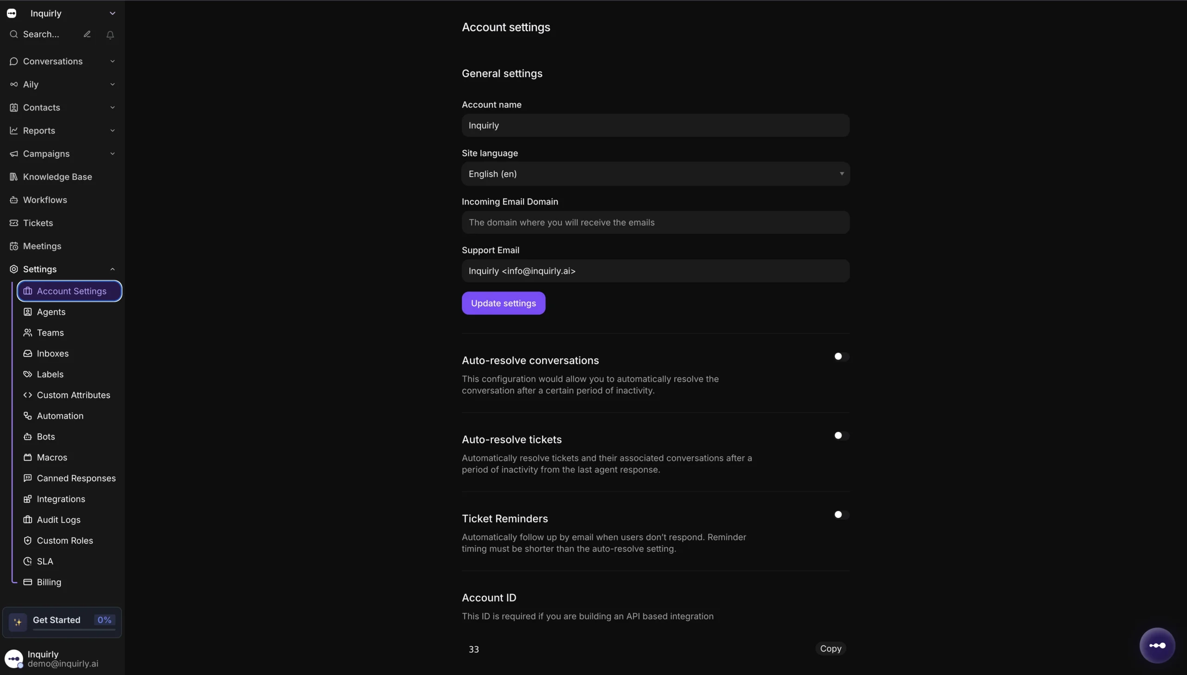1187x675 pixels.
Task: Enable Auto-resolve conversations toggle
Action: pos(842,357)
